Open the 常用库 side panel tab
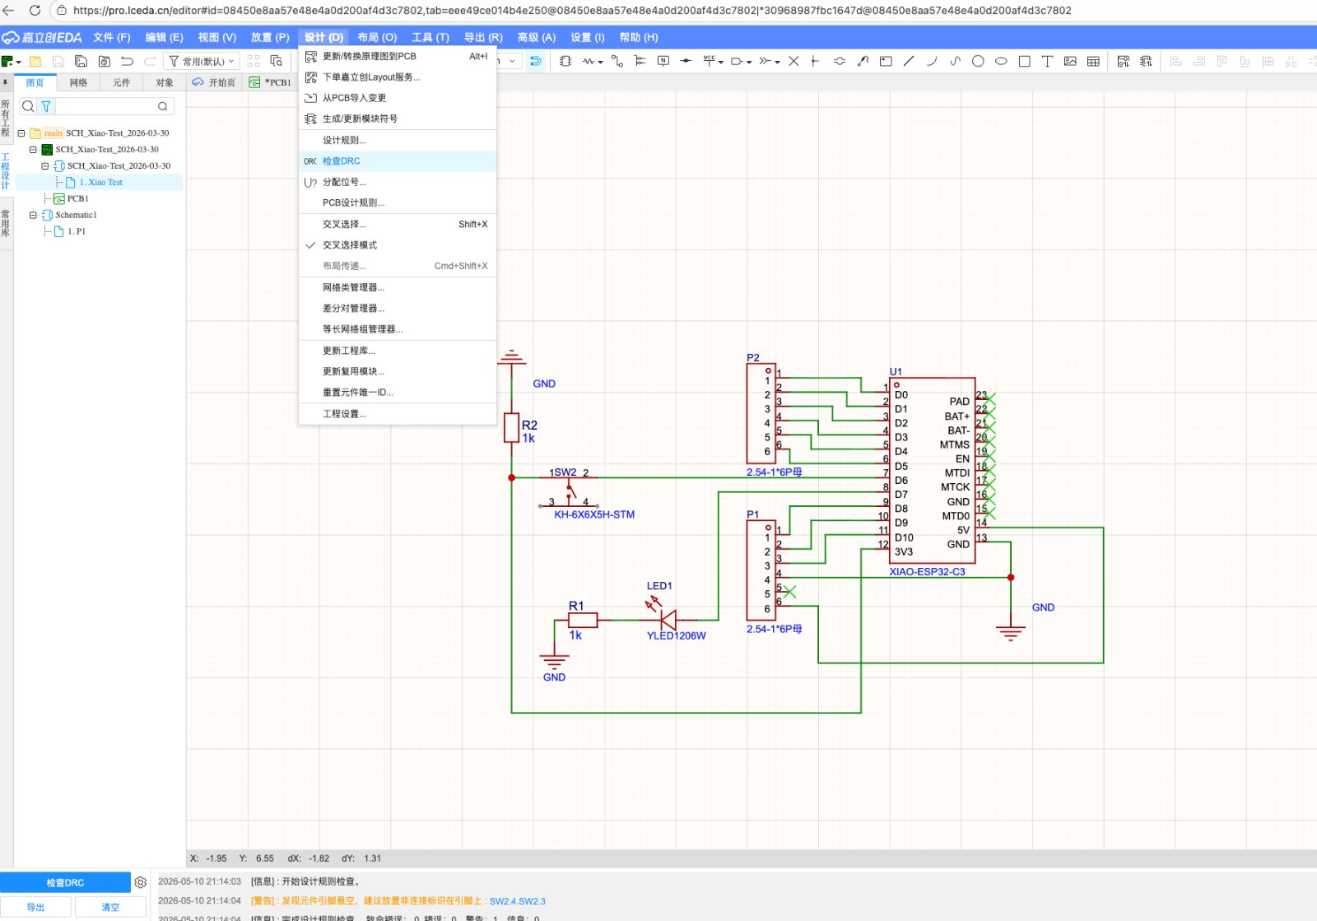The width and height of the screenshot is (1317, 921). pos(6,223)
